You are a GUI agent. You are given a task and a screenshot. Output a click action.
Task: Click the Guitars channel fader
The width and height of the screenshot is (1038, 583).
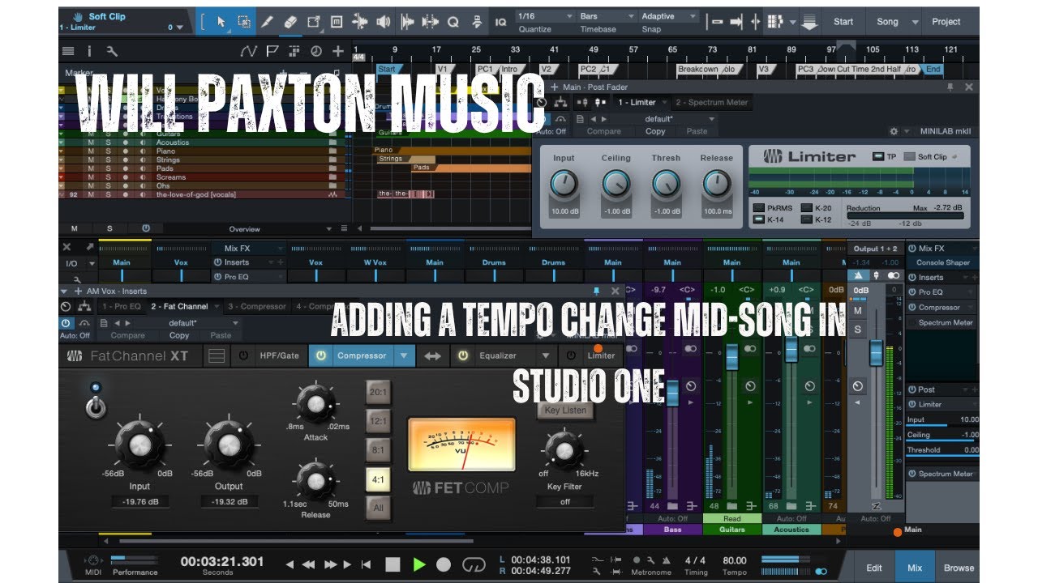(731, 356)
